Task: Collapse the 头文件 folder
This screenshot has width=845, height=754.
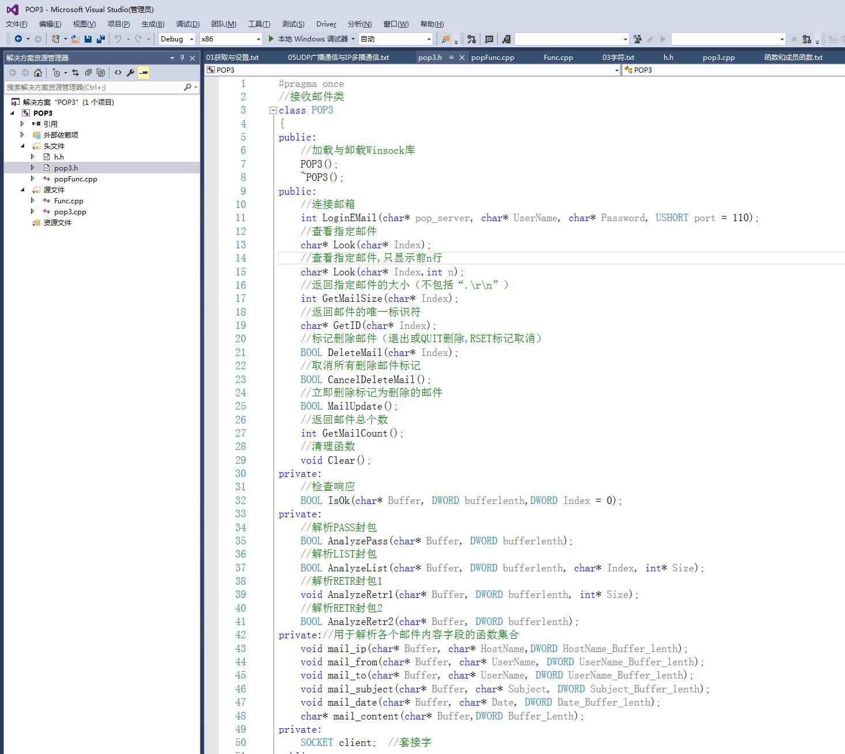Action: point(22,146)
